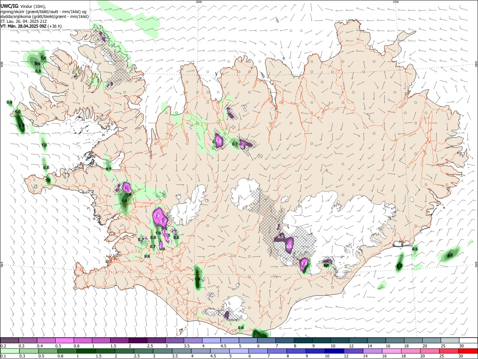Click the 'VT: Mán. 28.04.2025 09Z' valid time
478x359 pixels.
pos(24,26)
